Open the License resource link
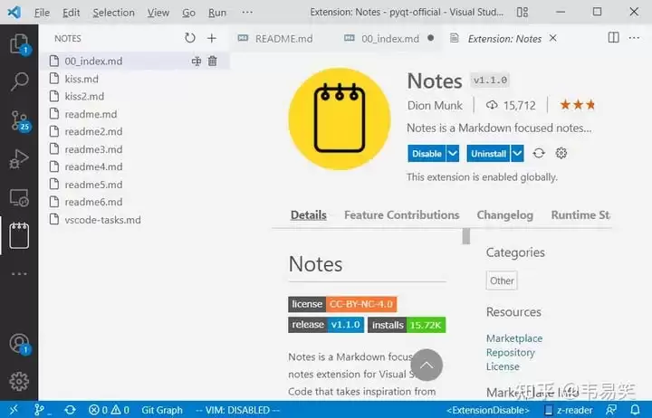This screenshot has height=418, width=652. (503, 366)
